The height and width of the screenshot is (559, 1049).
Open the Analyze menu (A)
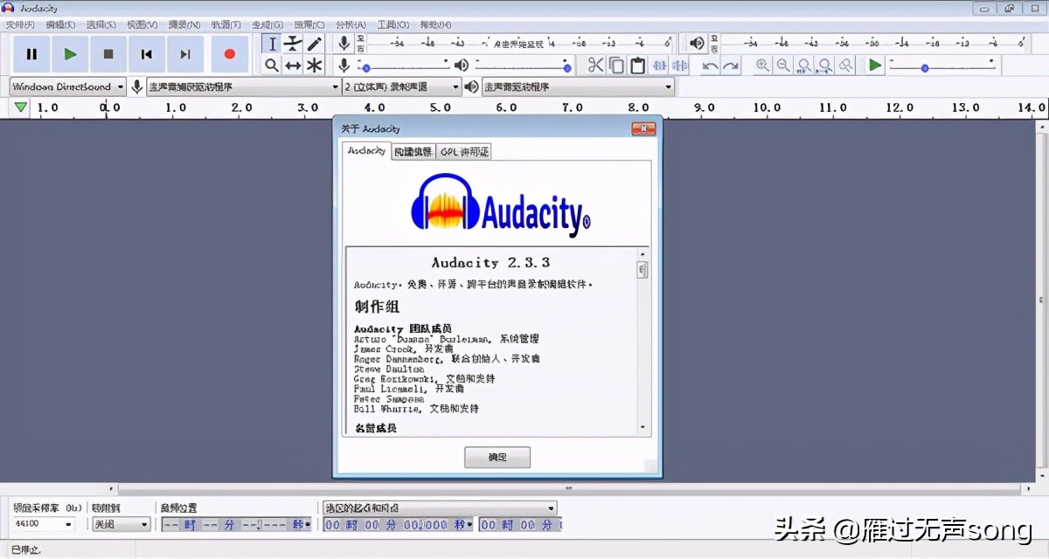tap(350, 24)
